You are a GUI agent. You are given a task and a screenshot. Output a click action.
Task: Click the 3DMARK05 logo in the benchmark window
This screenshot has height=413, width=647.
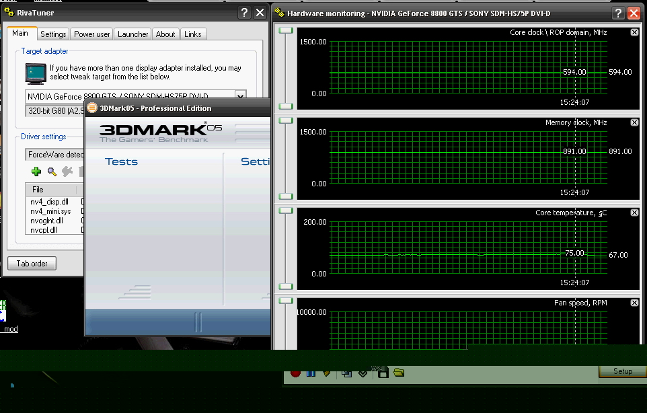(161, 130)
